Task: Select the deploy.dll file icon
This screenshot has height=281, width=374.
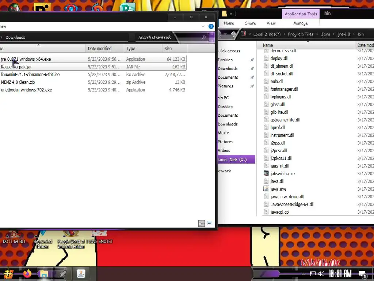Action: 266,58
